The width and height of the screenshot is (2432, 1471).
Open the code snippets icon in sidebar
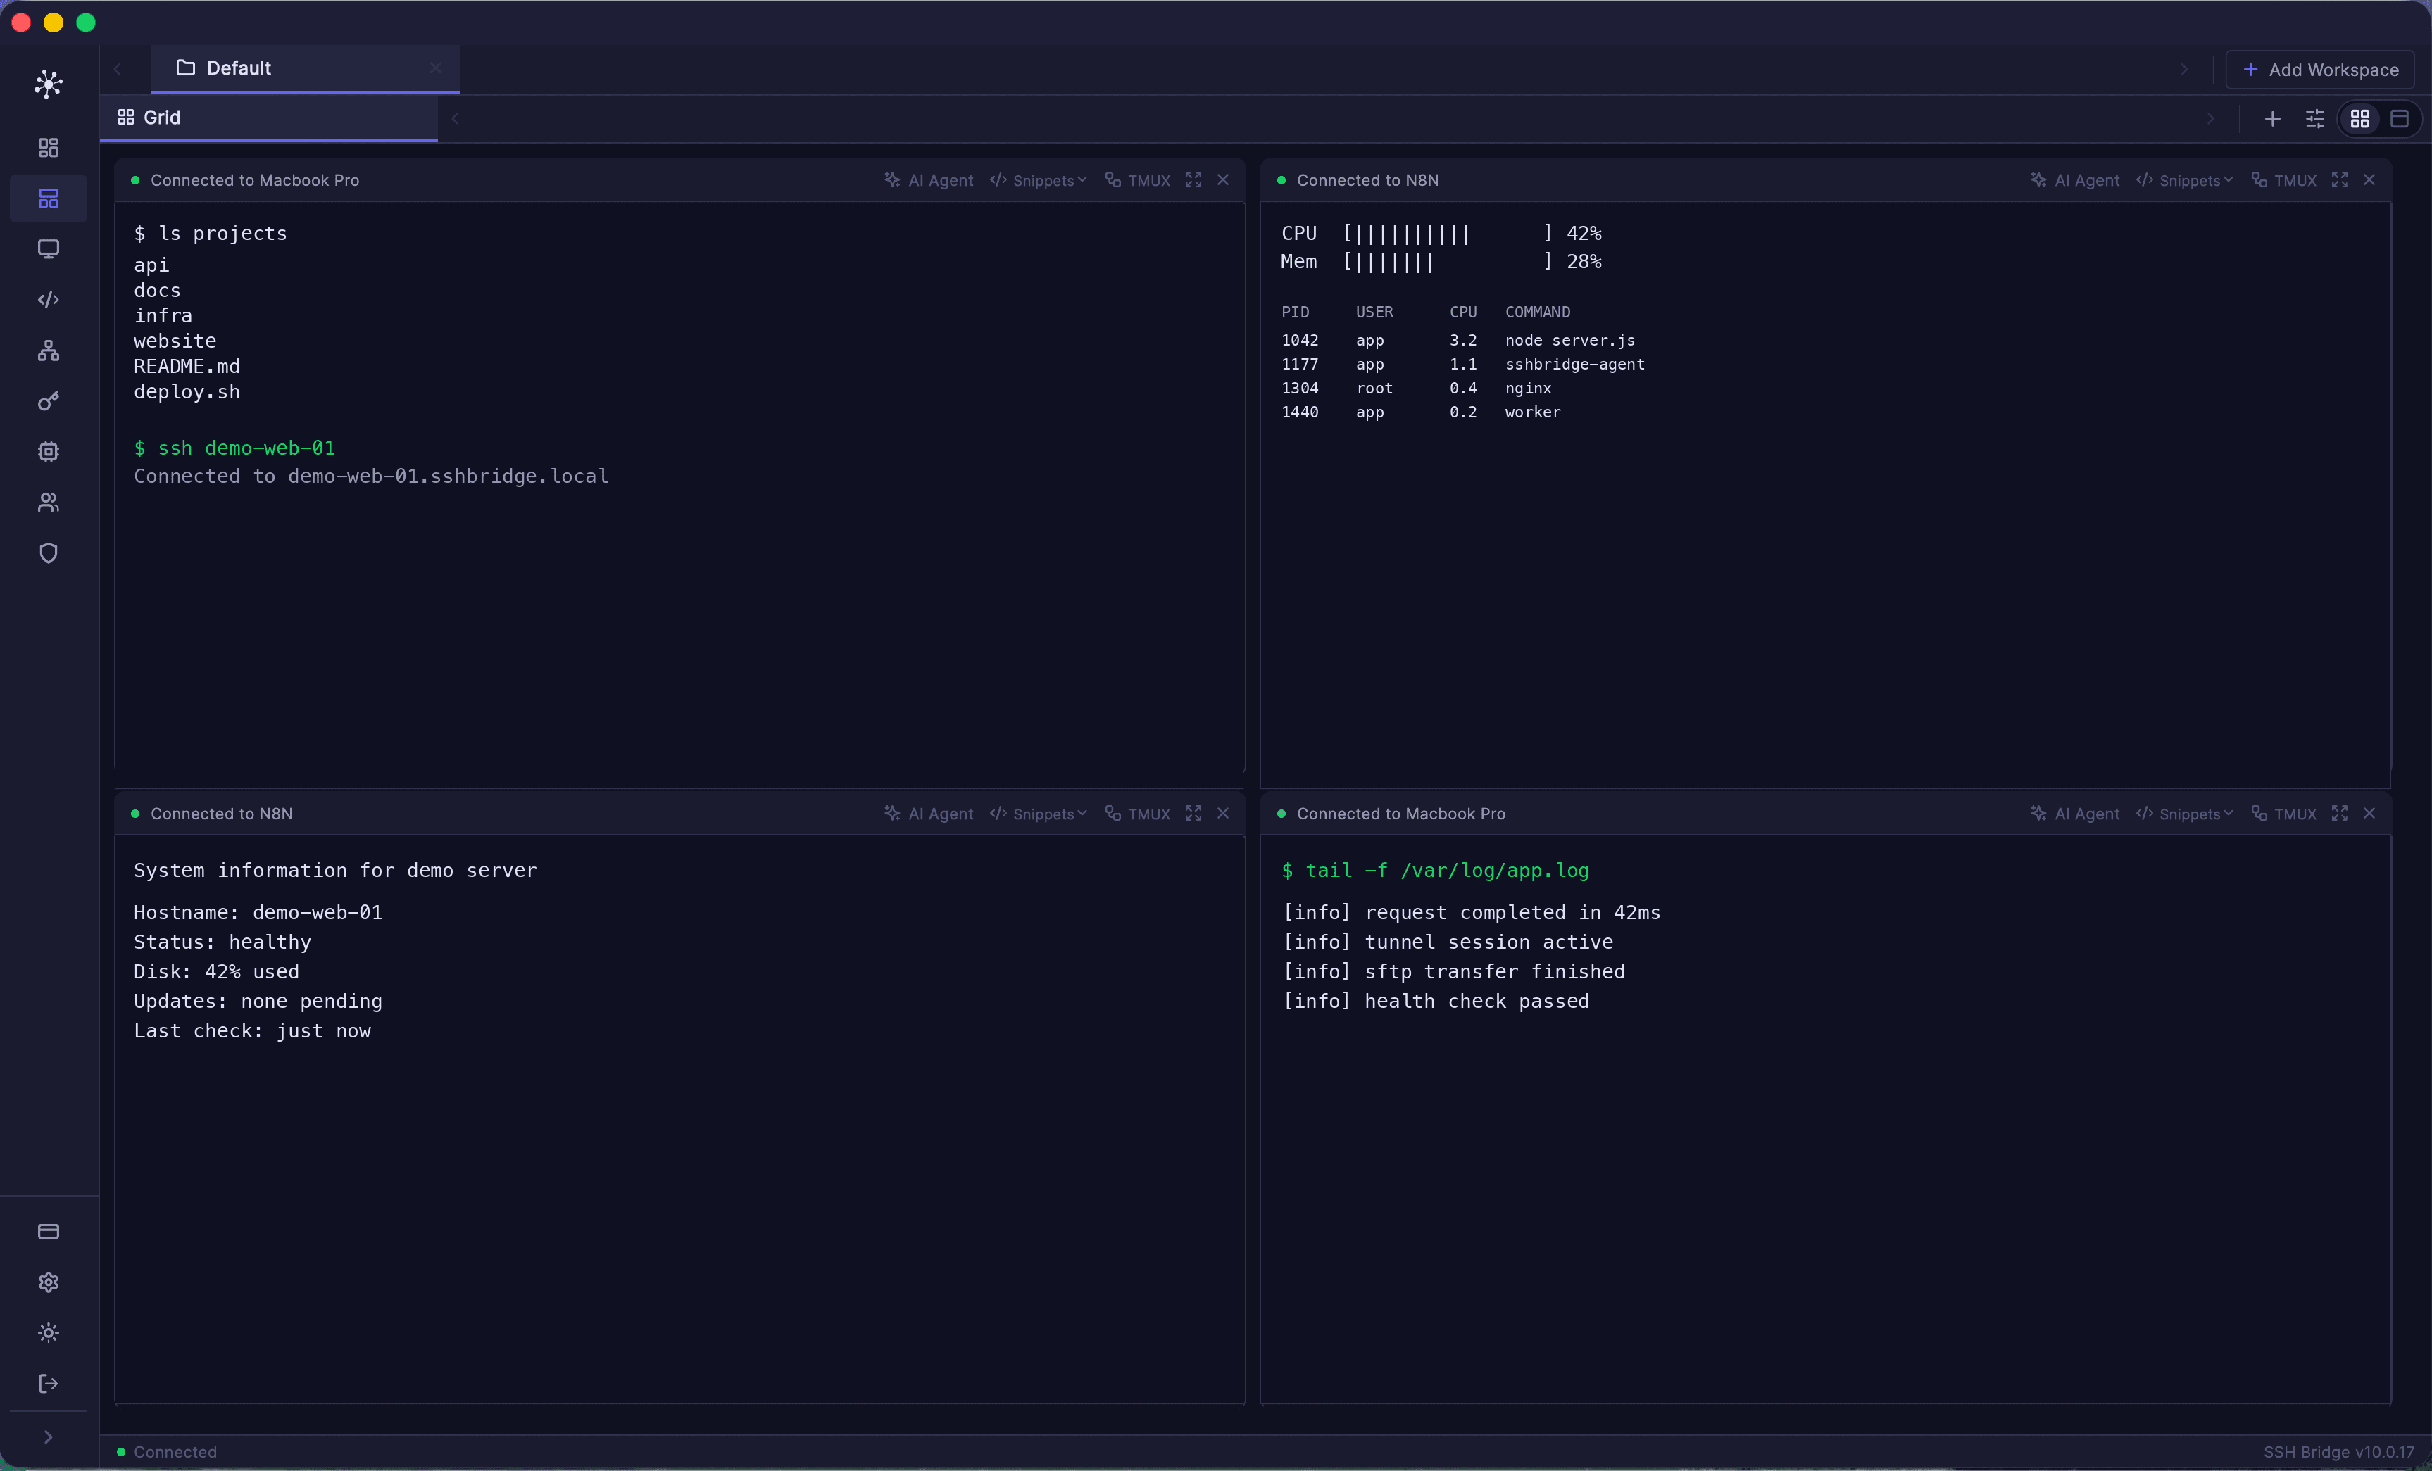(49, 299)
